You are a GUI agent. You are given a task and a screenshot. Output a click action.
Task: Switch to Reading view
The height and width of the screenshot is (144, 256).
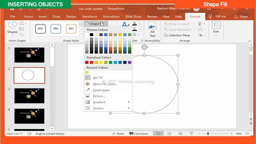coord(180,134)
